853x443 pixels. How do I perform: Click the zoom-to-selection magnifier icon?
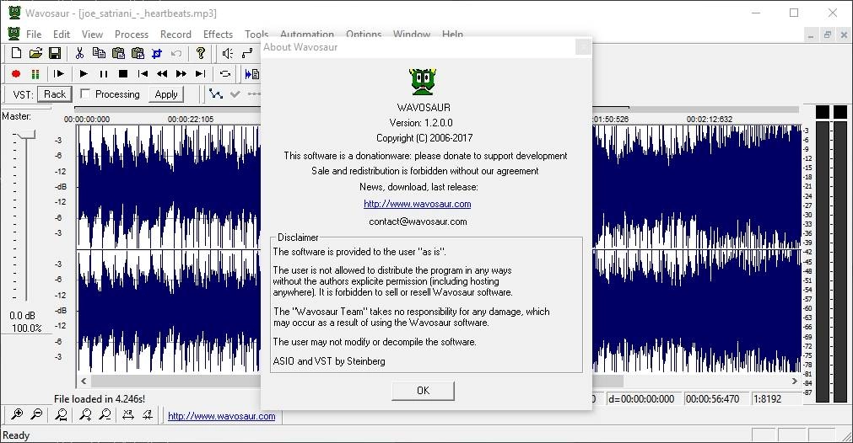click(x=61, y=414)
